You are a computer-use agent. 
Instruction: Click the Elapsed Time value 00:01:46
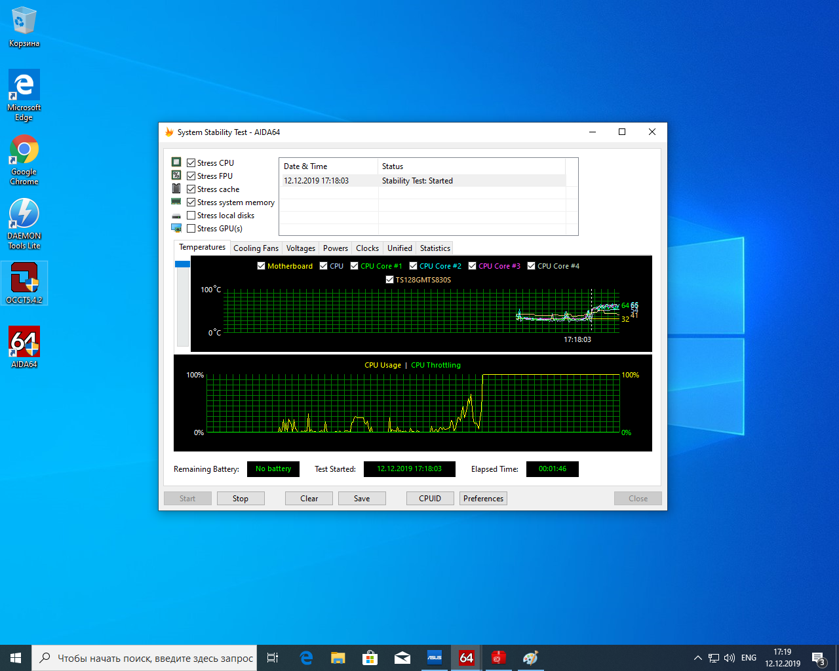(553, 469)
